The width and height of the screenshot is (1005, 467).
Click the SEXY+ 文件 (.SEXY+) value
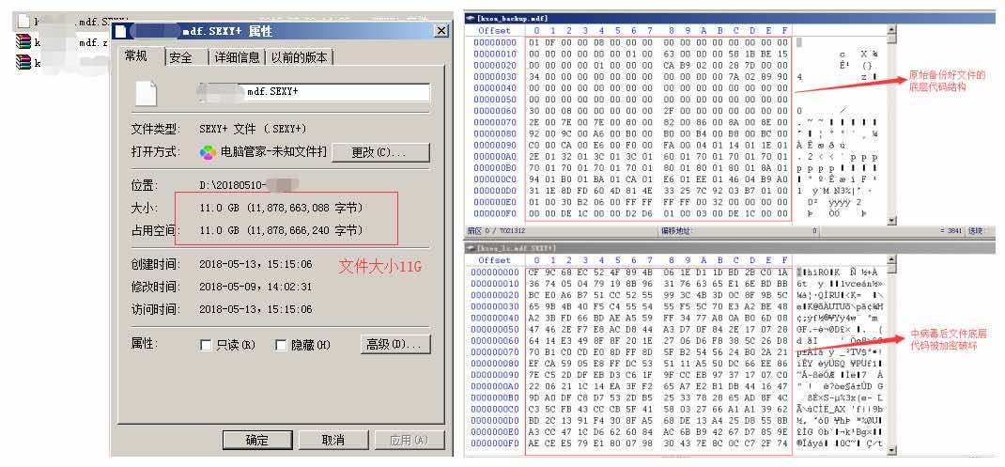(254, 129)
